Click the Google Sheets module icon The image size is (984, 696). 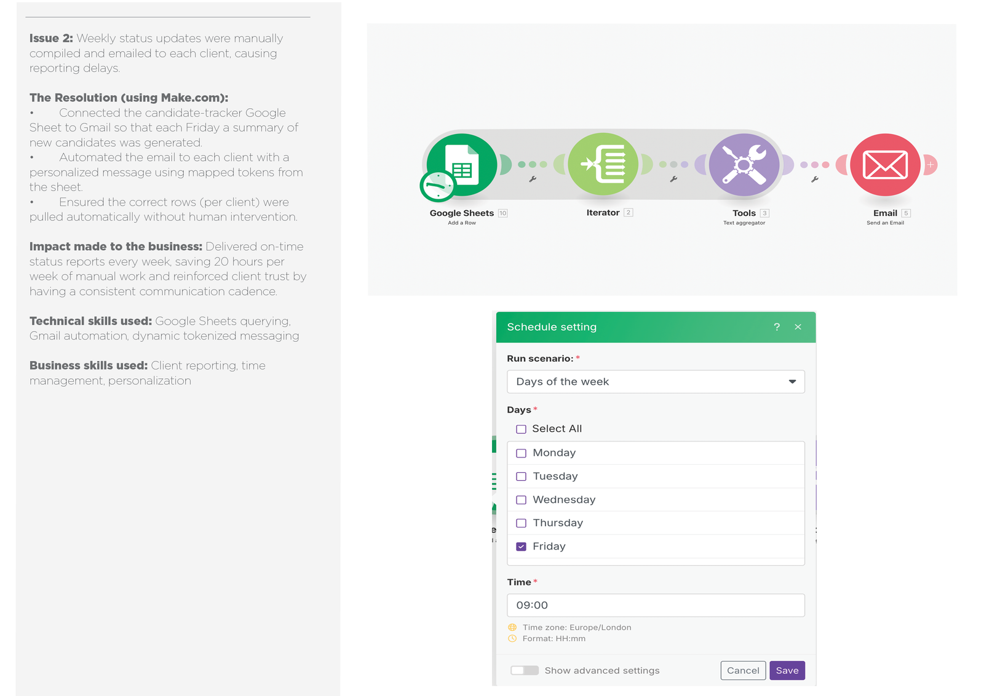[462, 164]
